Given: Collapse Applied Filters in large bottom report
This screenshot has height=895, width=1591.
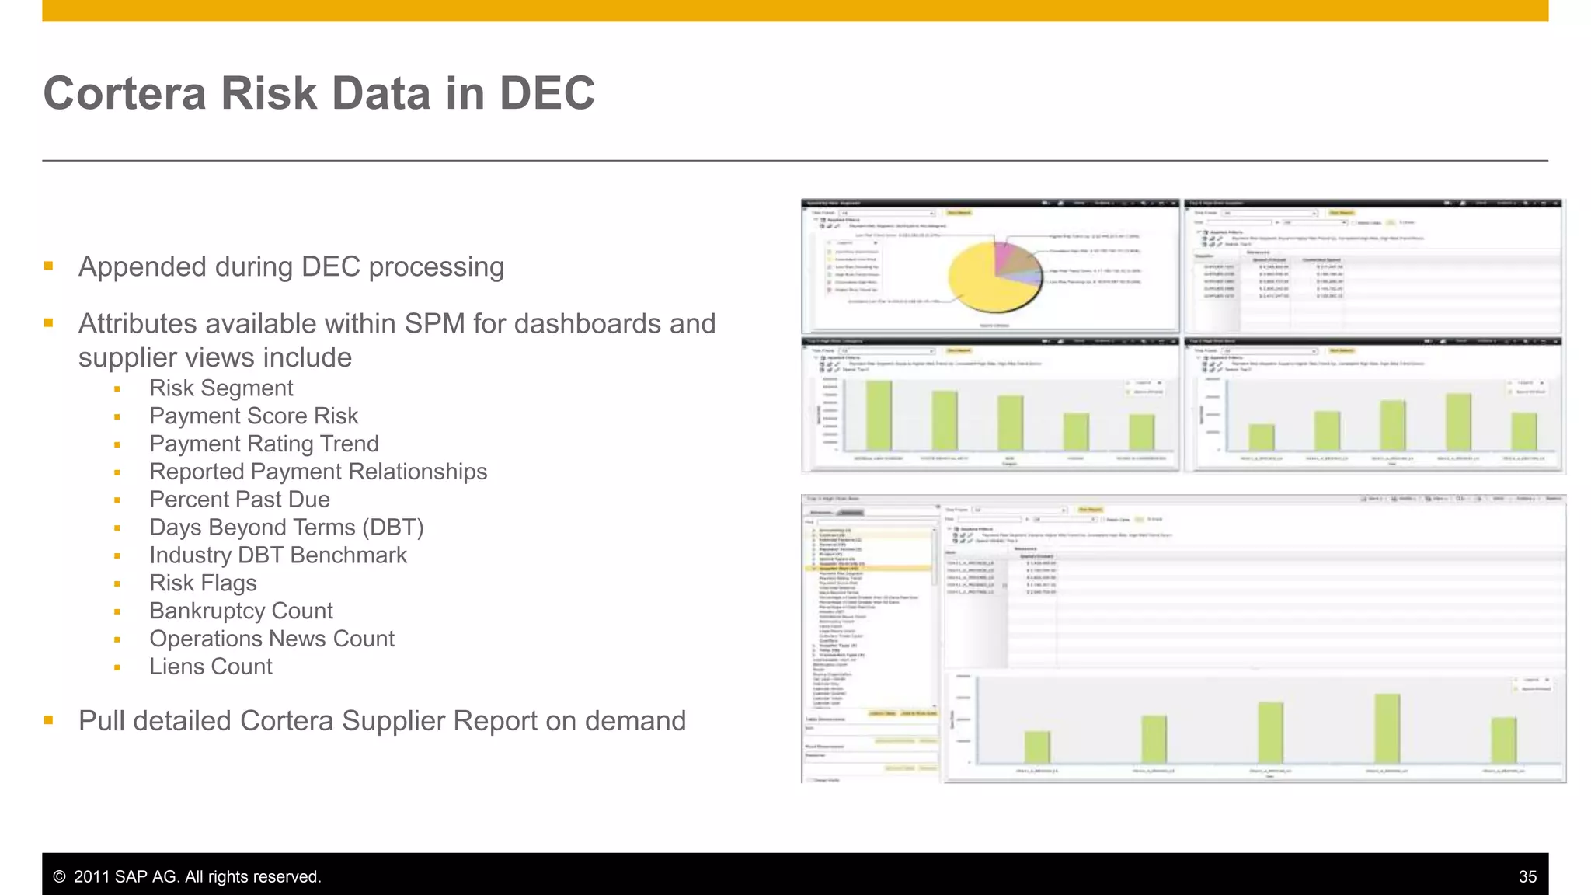Looking at the screenshot, I should [x=949, y=528].
